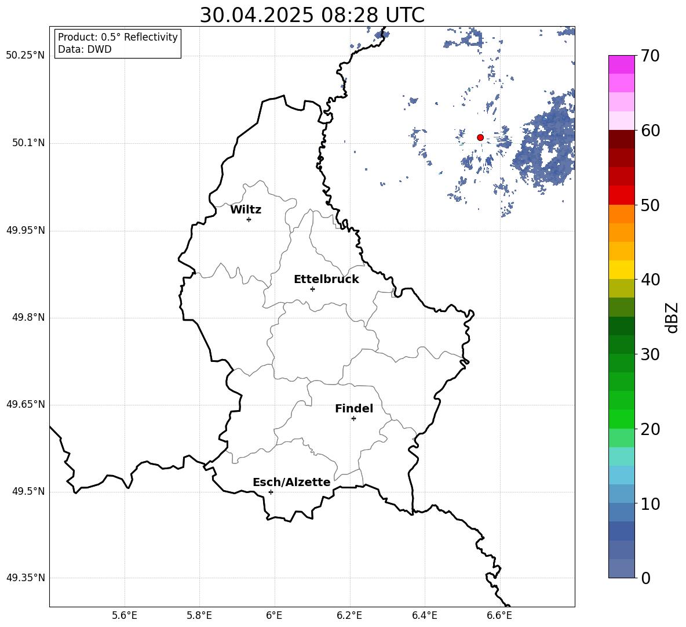Click the orange swatch just above 50
This screenshot has height=627, width=686.
621,213
